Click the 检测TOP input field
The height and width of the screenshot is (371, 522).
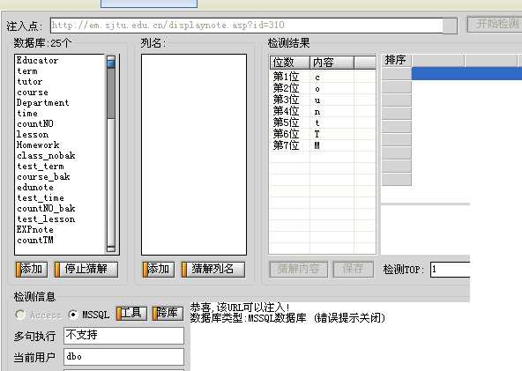pyautogui.click(x=450, y=270)
